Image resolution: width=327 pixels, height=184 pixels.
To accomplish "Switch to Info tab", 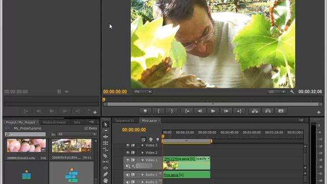I will [x=77, y=122].
